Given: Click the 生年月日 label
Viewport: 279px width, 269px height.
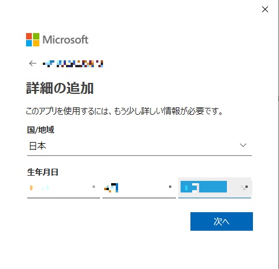Looking at the screenshot, I should point(43,172).
